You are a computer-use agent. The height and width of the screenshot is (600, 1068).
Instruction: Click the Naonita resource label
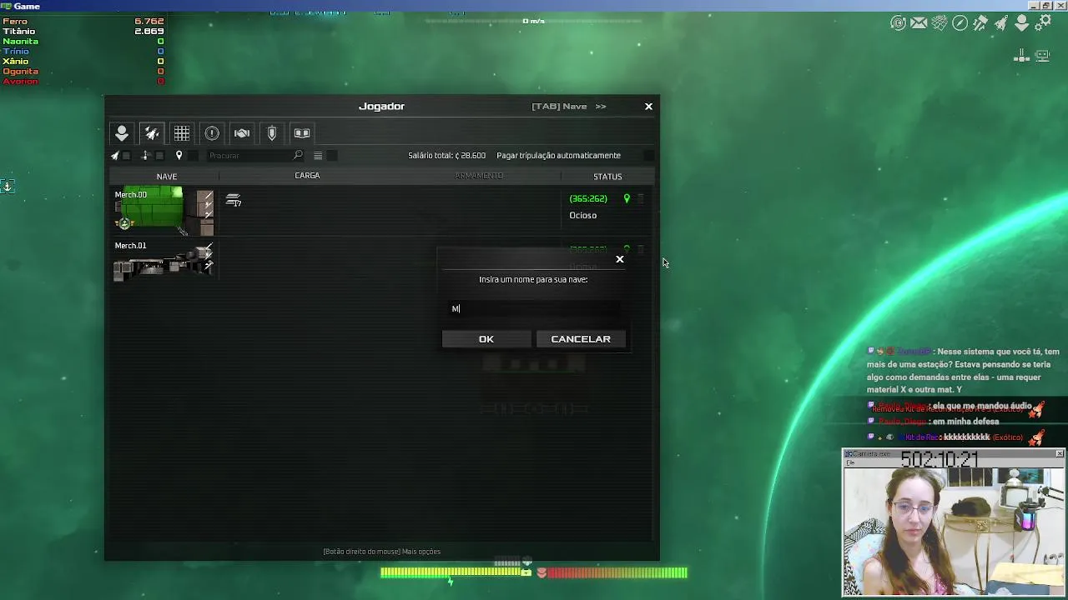coord(20,42)
